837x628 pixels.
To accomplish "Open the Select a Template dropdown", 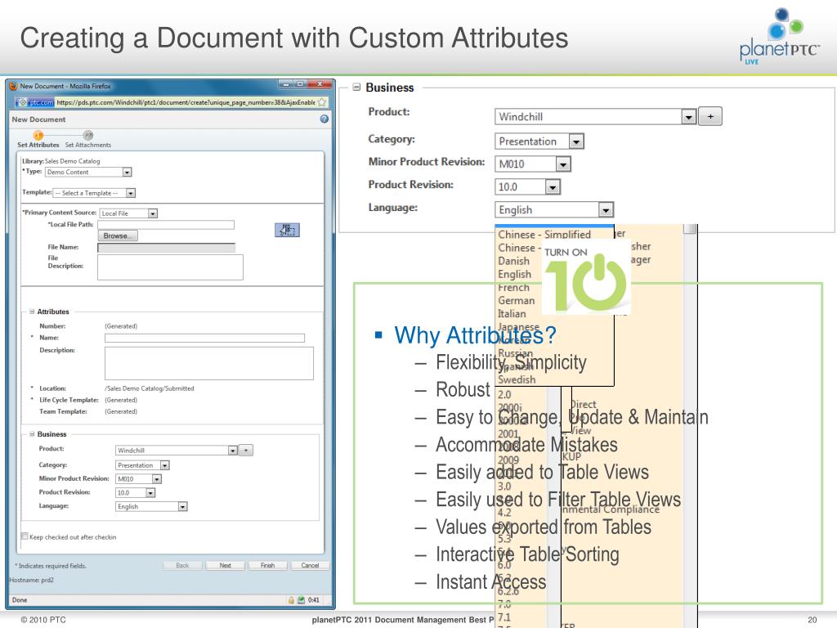I will pos(131,193).
